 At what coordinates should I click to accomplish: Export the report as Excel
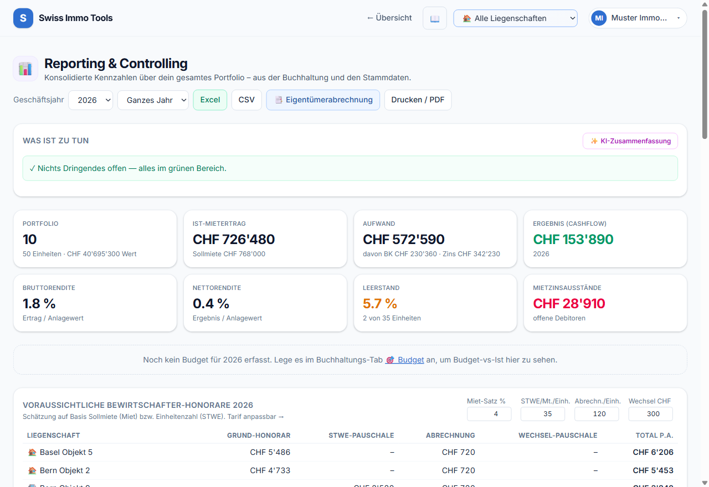pyautogui.click(x=210, y=100)
